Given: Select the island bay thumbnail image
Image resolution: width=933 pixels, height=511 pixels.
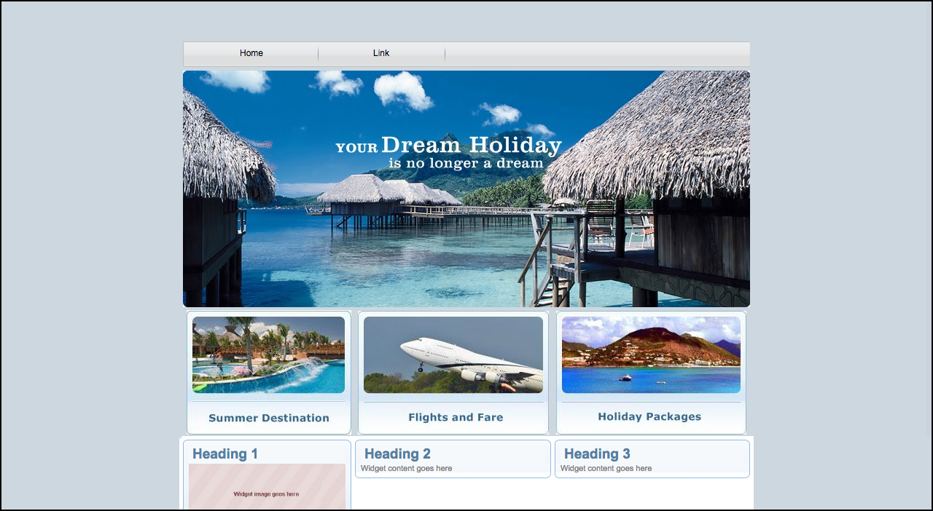Looking at the screenshot, I should [x=651, y=355].
